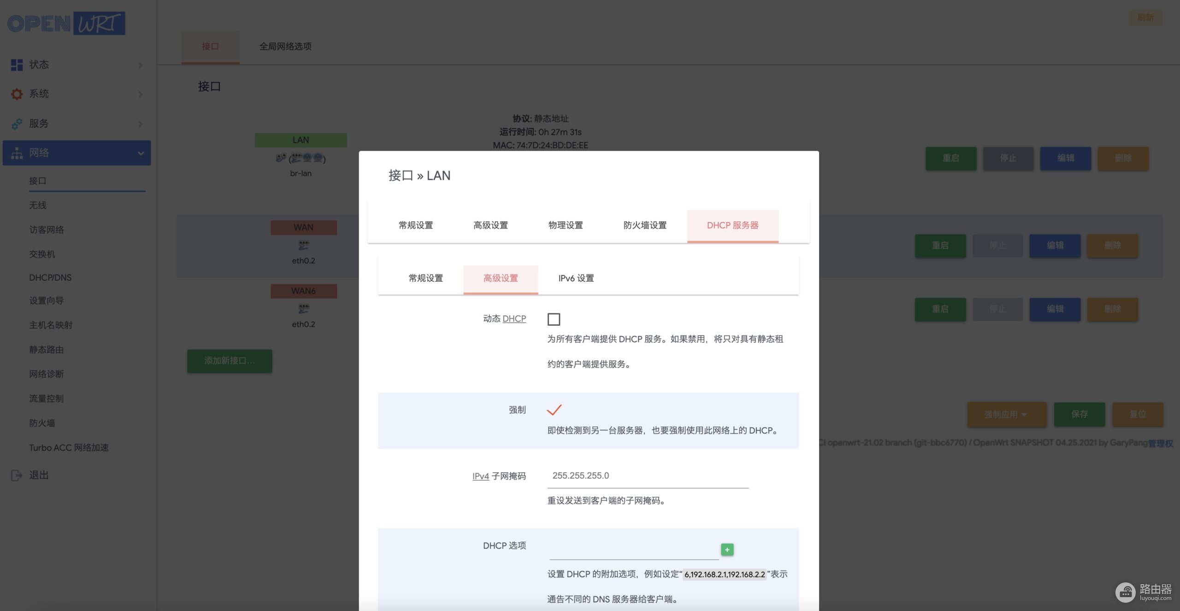
Task: Open the 防火墙设置 tab
Action: pos(645,225)
